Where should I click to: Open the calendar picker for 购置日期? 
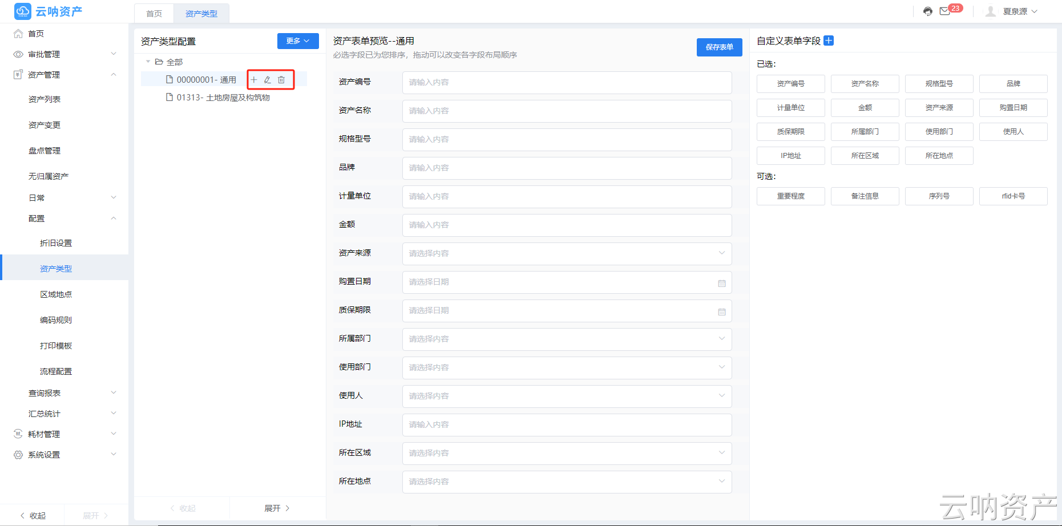(721, 282)
